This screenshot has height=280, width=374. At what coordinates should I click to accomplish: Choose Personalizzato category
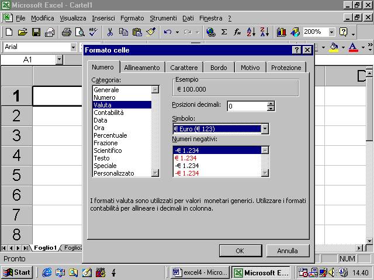122,173
